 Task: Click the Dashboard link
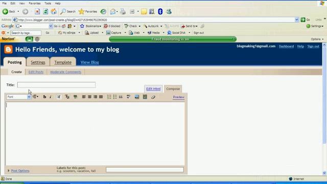(286, 47)
